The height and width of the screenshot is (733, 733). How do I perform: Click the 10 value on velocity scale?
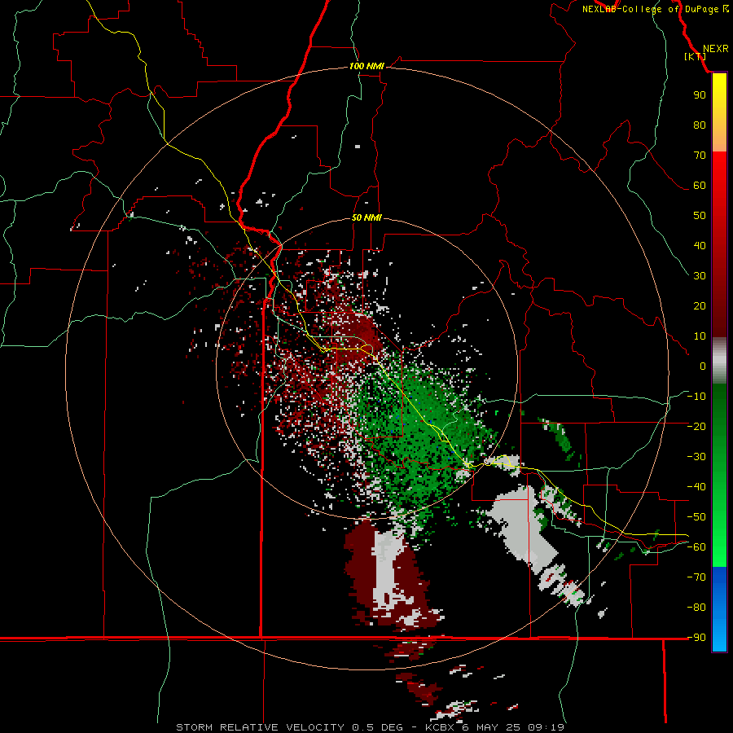pyautogui.click(x=700, y=336)
